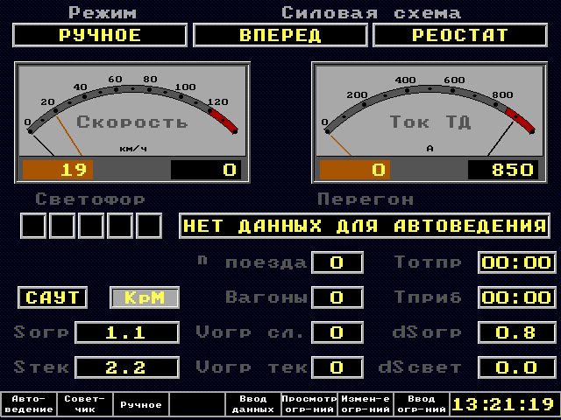Click the current limit value 850
The image size is (561, 420).
click(503, 170)
